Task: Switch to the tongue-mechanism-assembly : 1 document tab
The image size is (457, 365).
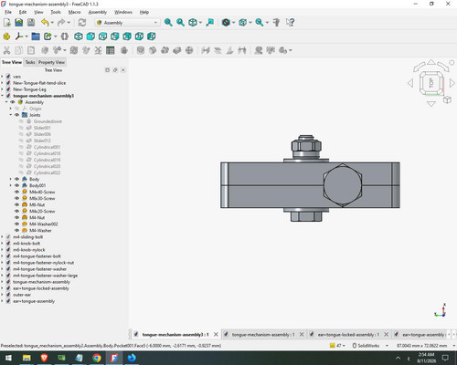Action: pos(263,335)
